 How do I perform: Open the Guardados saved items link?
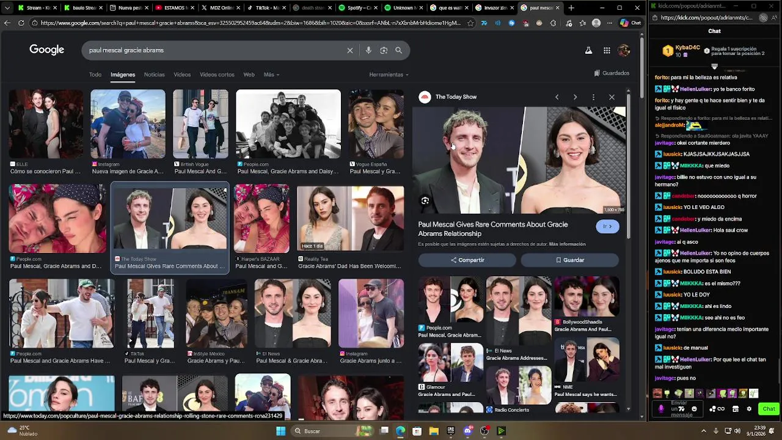tap(612, 73)
